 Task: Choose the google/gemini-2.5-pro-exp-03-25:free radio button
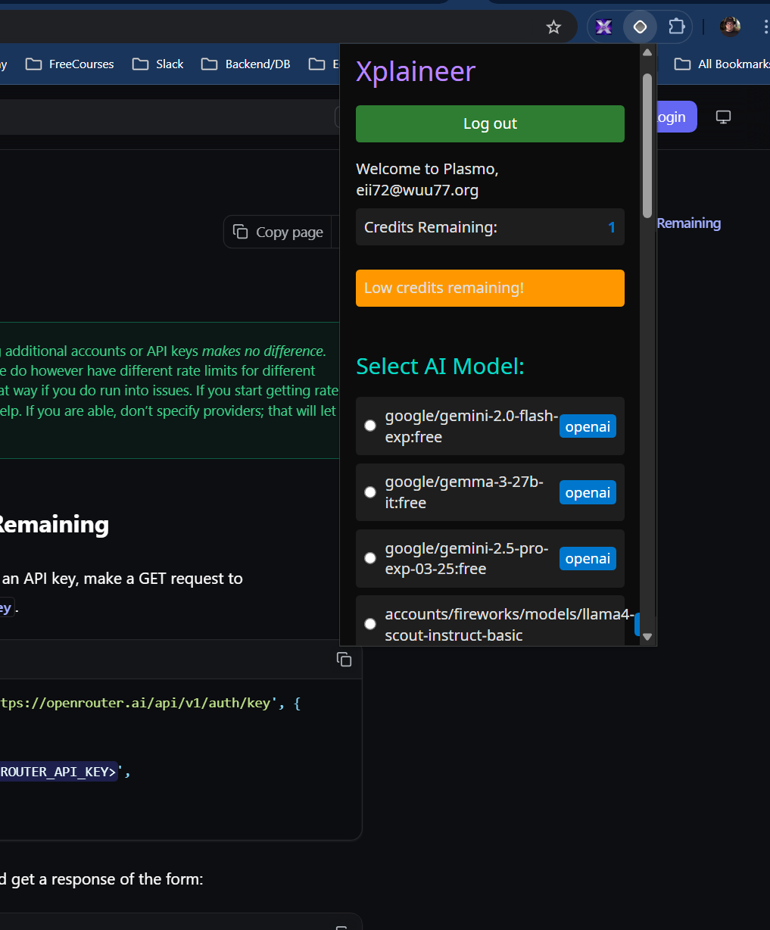[370, 558]
